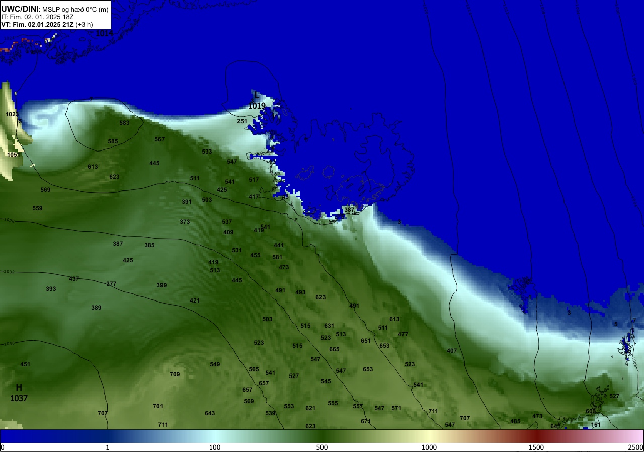The image size is (644, 452).
Task: Click the 549 height value
Action: point(215,364)
